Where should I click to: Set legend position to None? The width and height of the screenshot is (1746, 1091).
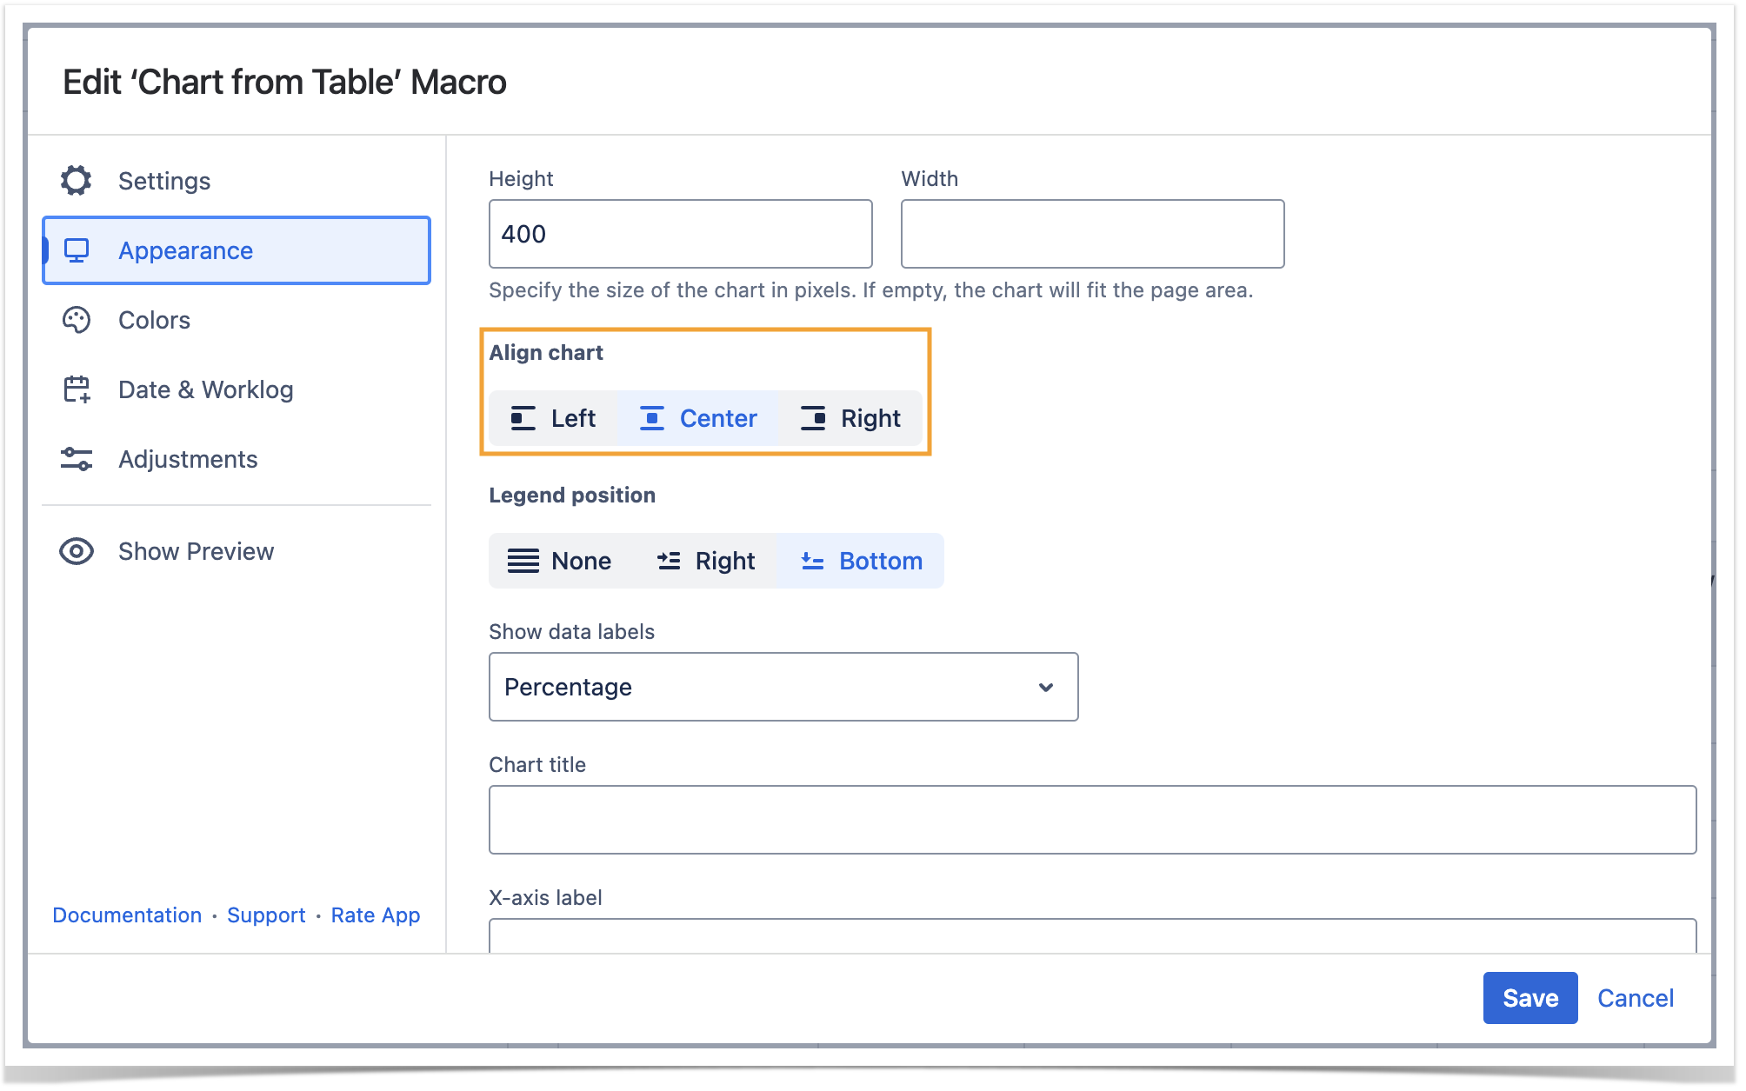pyautogui.click(x=559, y=561)
